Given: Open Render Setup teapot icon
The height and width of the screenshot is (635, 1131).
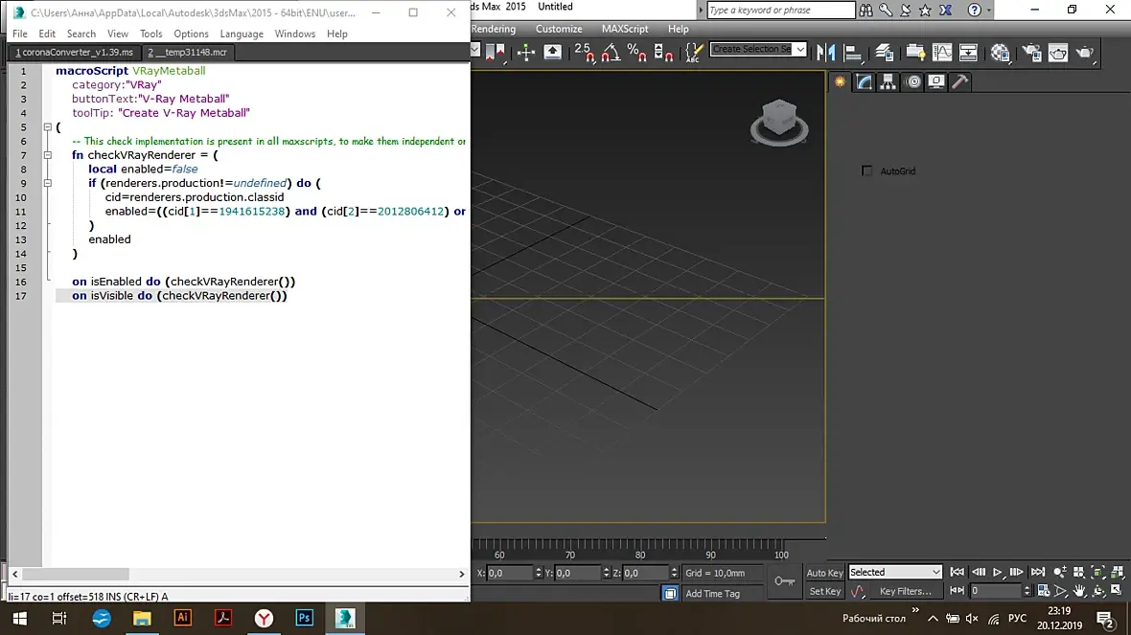Looking at the screenshot, I should (1031, 52).
